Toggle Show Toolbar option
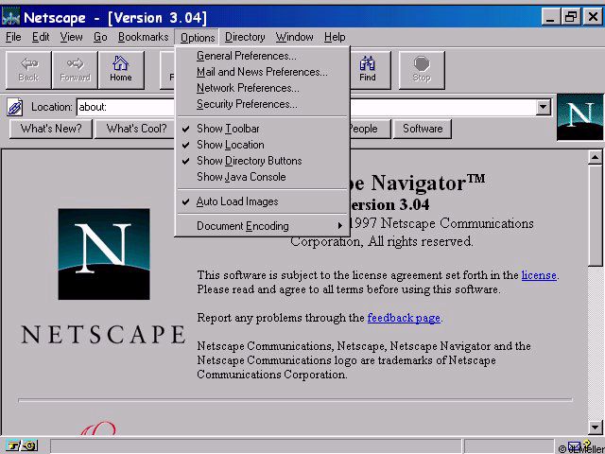605x454 pixels. (x=263, y=129)
